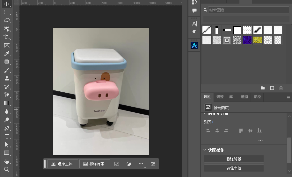This screenshot has height=177, width=292.
Task: Click the Properties panel scrollbar thumb
Action: 289,150
